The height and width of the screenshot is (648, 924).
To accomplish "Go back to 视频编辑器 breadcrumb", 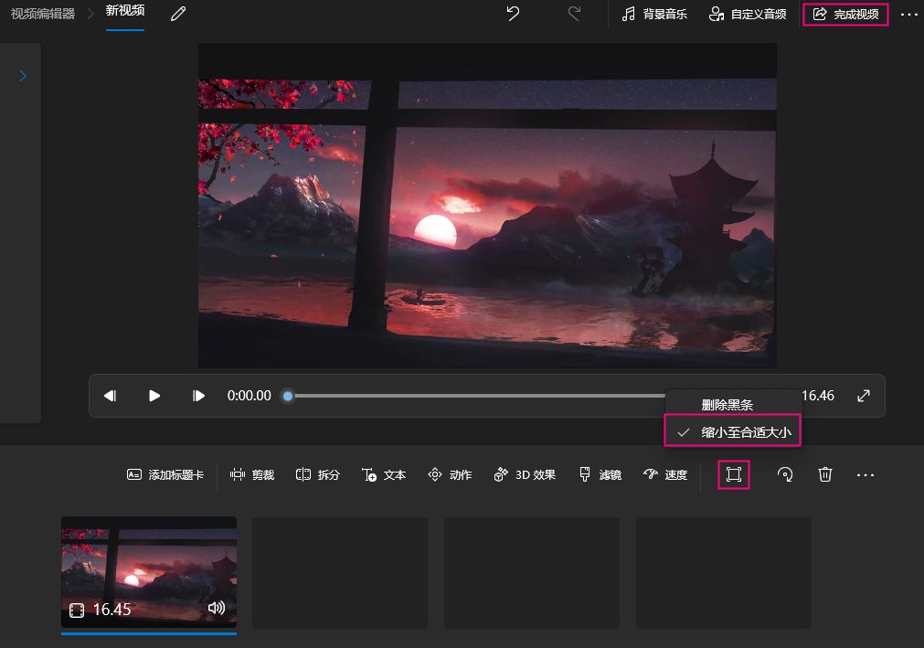I will pos(43,14).
